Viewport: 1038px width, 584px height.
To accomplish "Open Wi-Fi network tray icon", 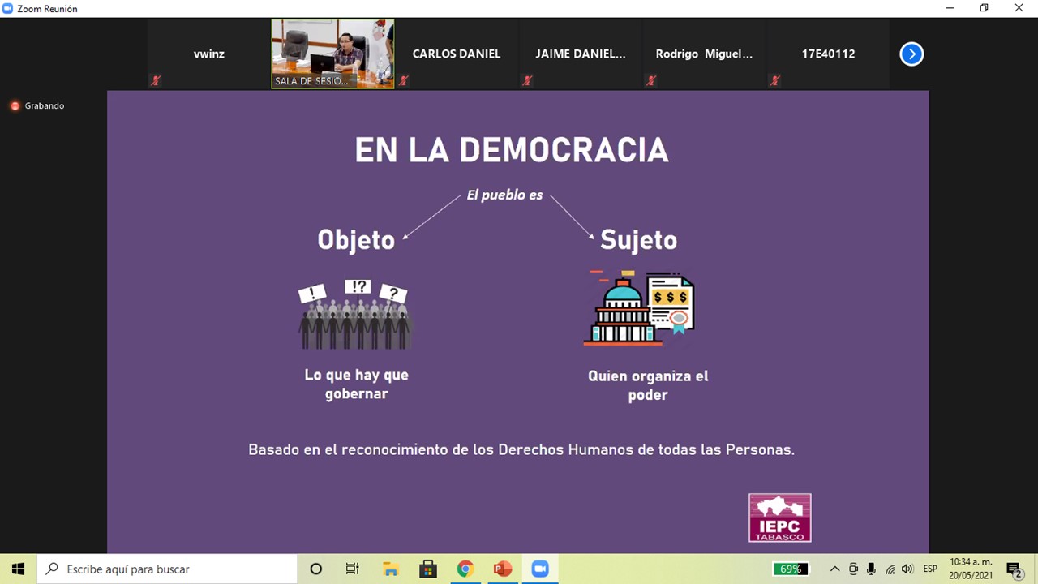I will click(890, 569).
